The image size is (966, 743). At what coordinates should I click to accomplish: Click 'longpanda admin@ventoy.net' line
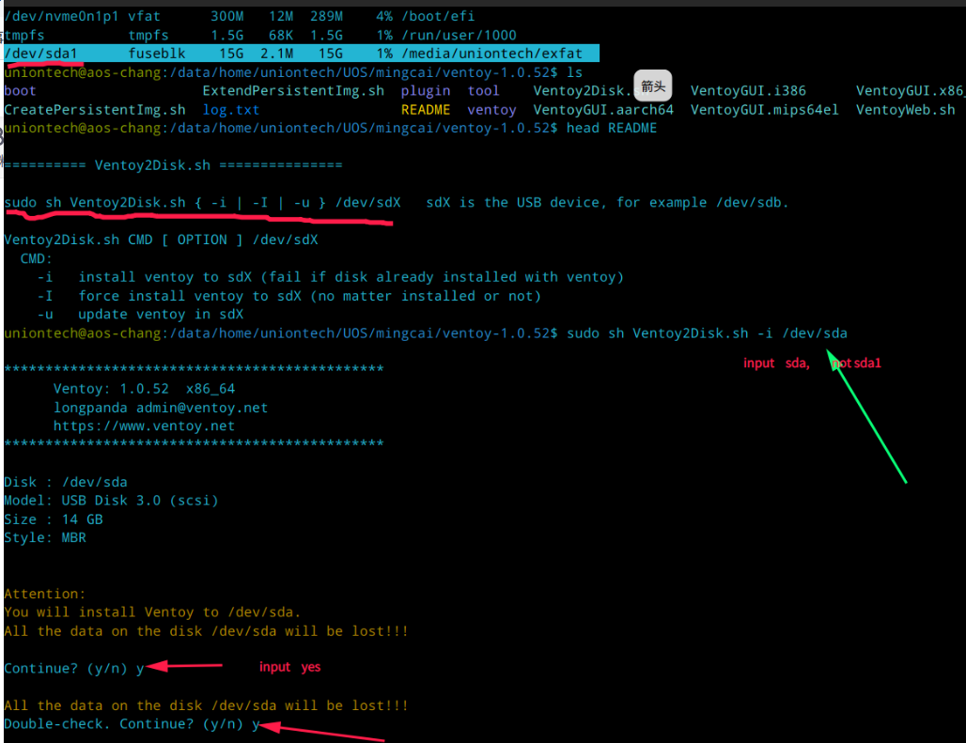(x=161, y=408)
